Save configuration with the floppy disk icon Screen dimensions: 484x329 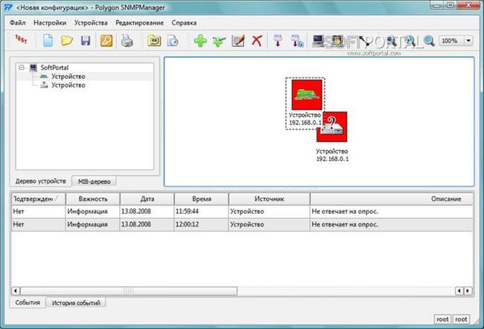(x=86, y=40)
